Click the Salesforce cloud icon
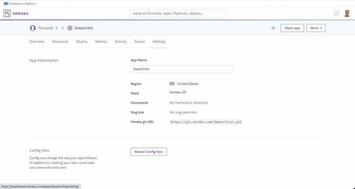 6,4
